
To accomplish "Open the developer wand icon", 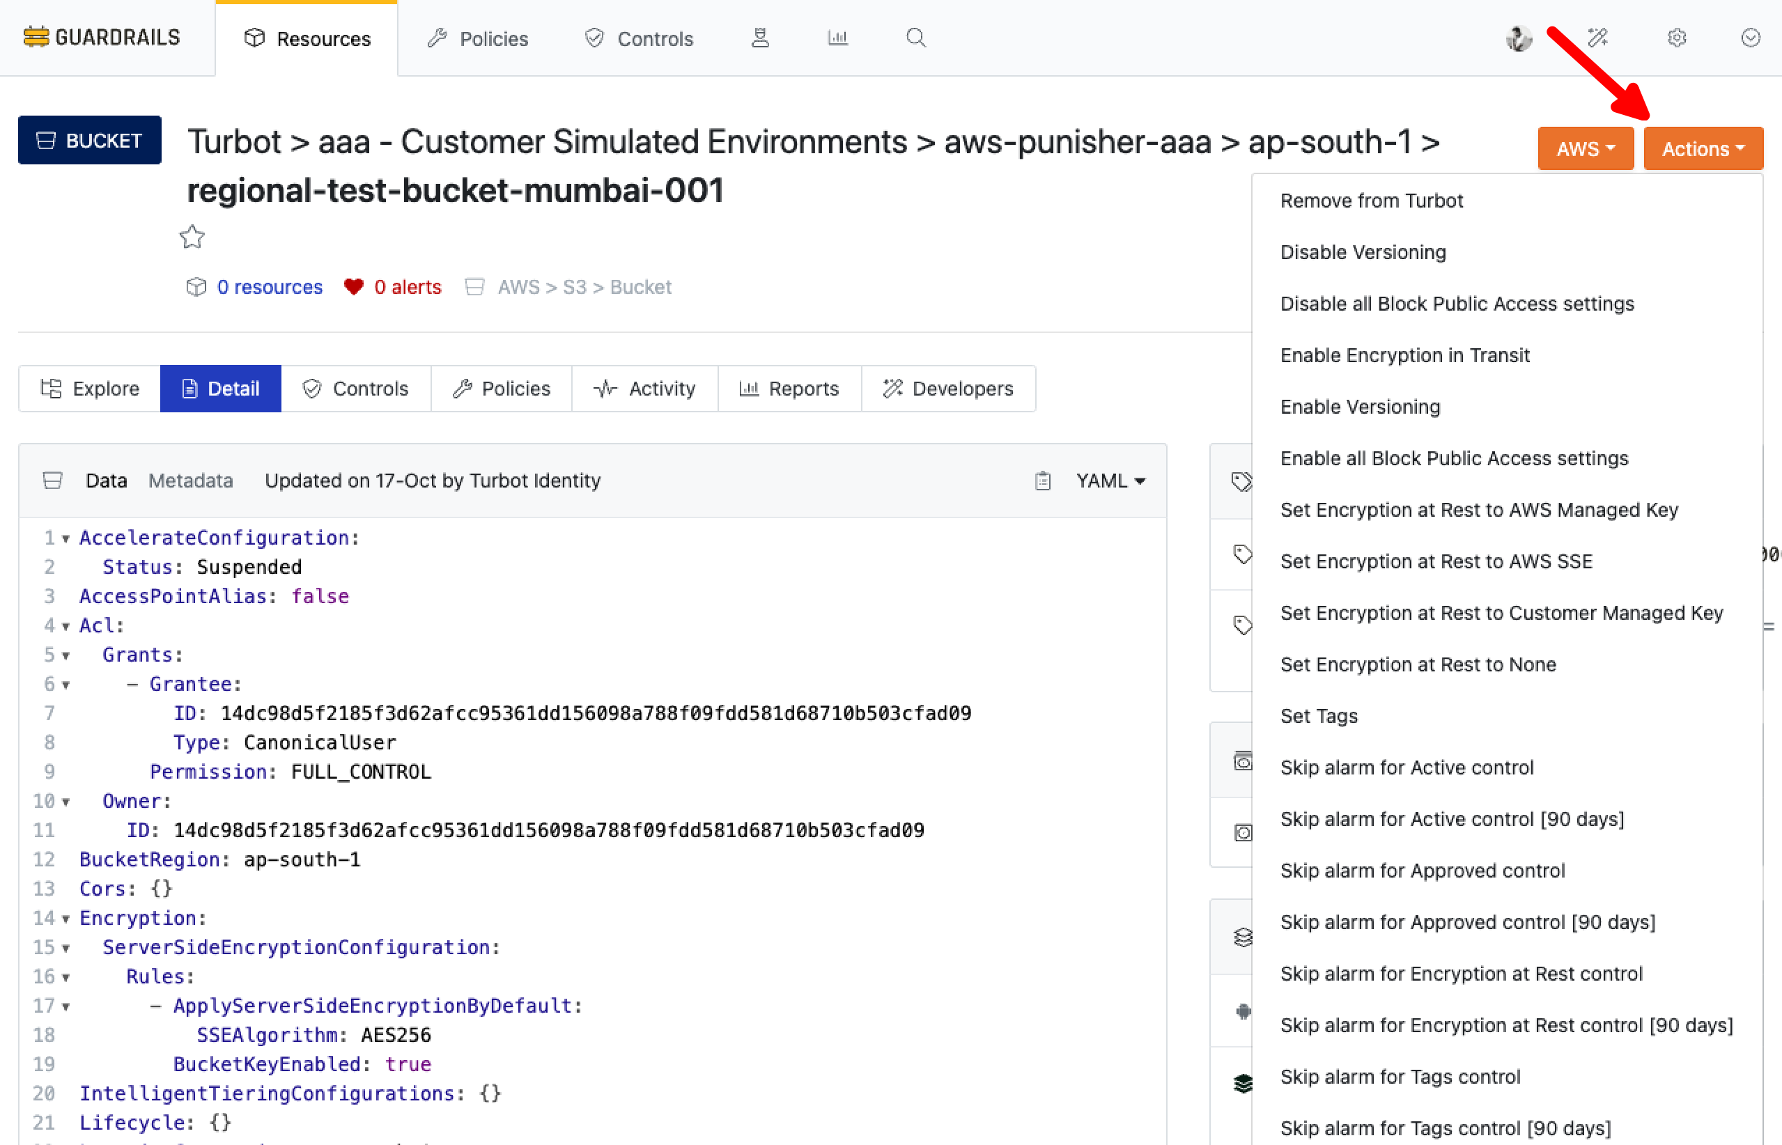I will click(x=1597, y=38).
